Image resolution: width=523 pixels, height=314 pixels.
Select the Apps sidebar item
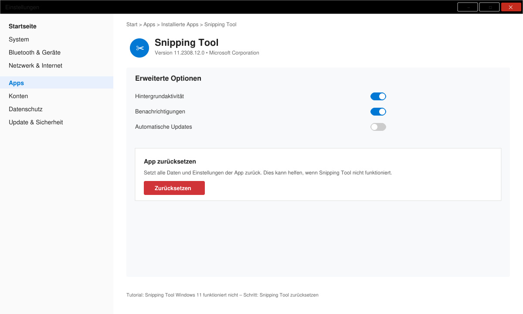pos(57,83)
